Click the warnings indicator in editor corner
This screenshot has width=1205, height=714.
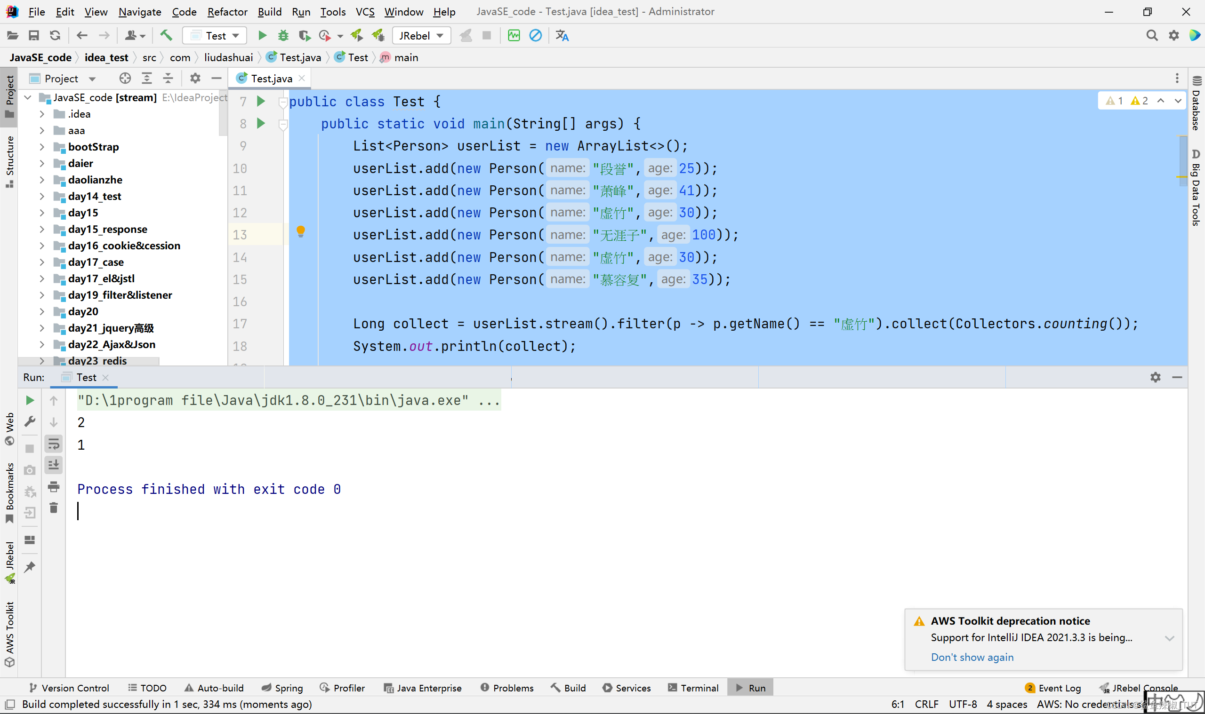[x=1126, y=101]
